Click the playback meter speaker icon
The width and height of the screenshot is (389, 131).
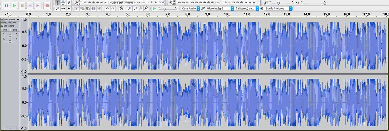point(171,3)
